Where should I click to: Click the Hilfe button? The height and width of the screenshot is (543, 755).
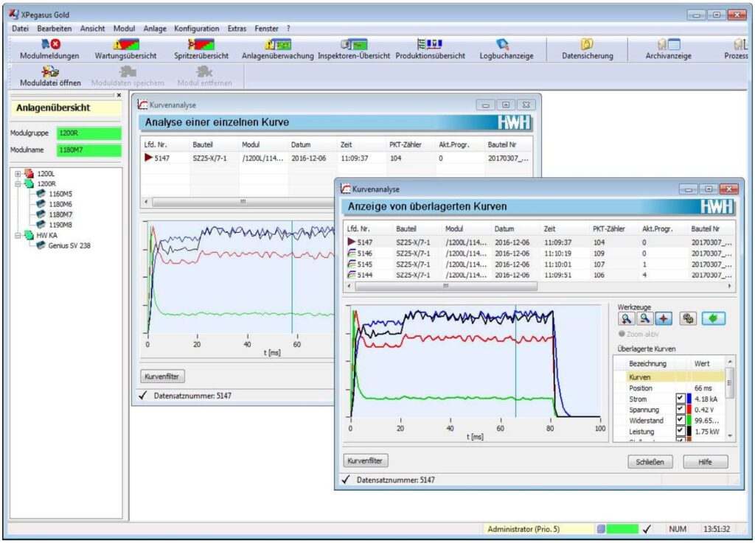[x=706, y=462]
